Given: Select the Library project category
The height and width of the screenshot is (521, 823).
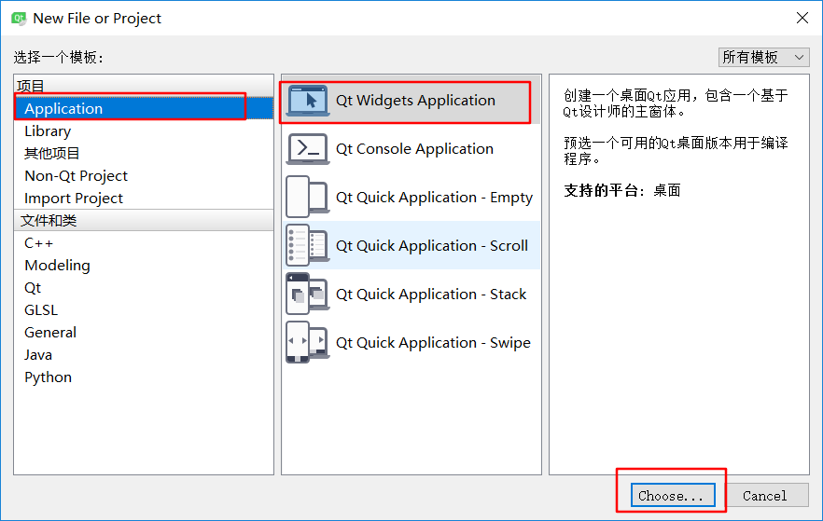Looking at the screenshot, I should point(144,131).
